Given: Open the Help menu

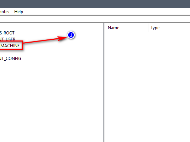Looking at the screenshot, I should tap(19, 12).
